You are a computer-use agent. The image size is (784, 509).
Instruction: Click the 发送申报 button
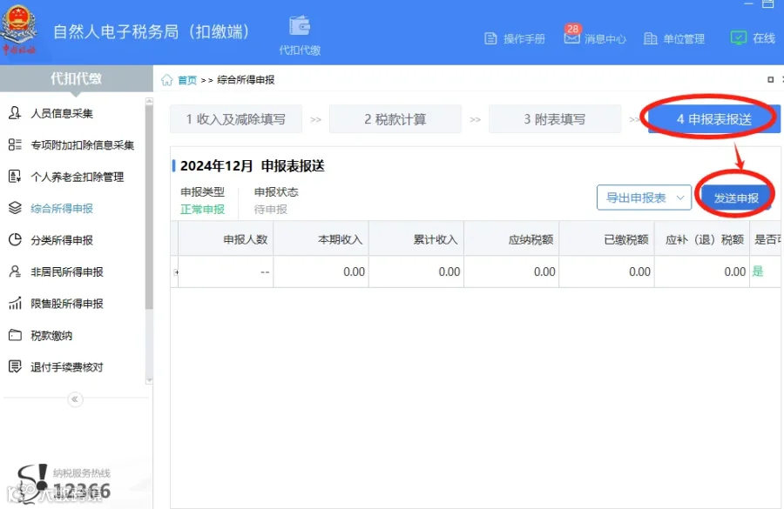[x=736, y=198]
